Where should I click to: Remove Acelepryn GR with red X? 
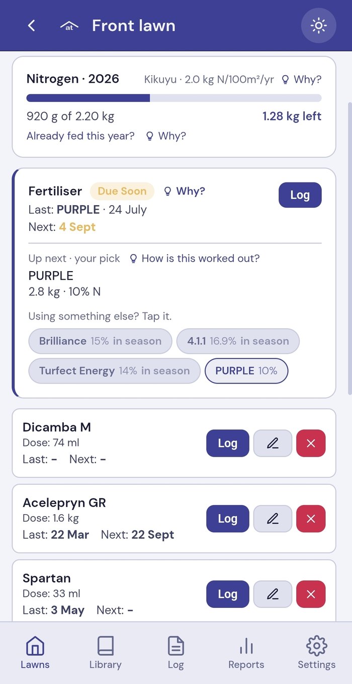pos(311,519)
